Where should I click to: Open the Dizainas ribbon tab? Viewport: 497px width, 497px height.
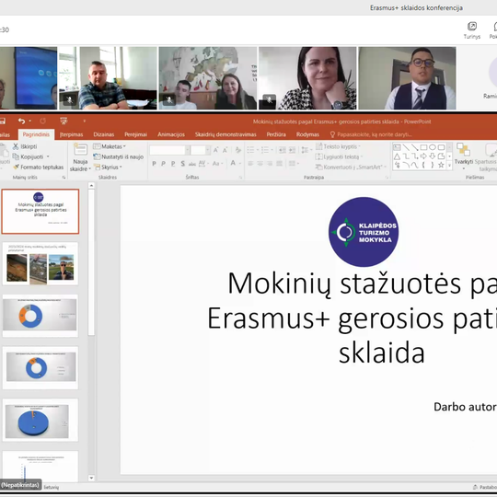pyautogui.click(x=104, y=134)
